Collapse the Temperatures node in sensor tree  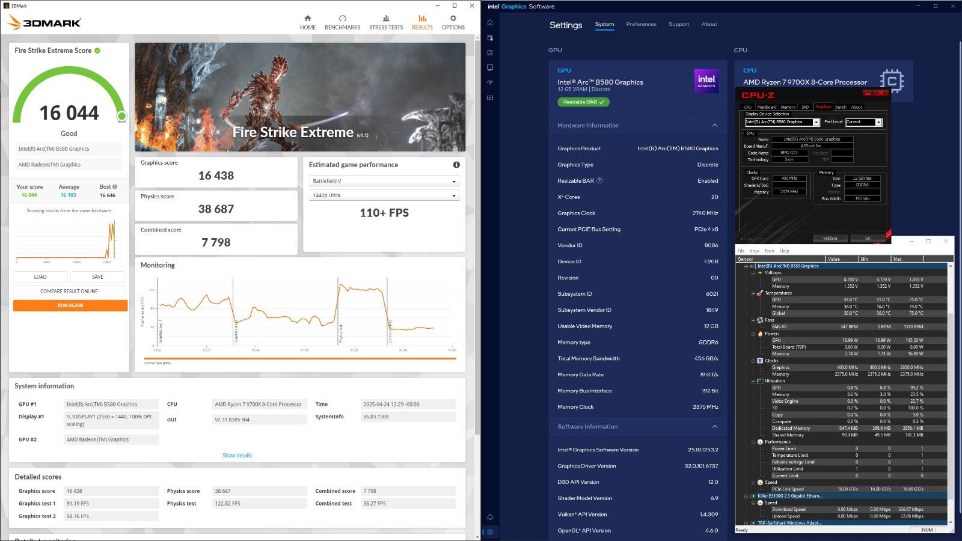[753, 293]
